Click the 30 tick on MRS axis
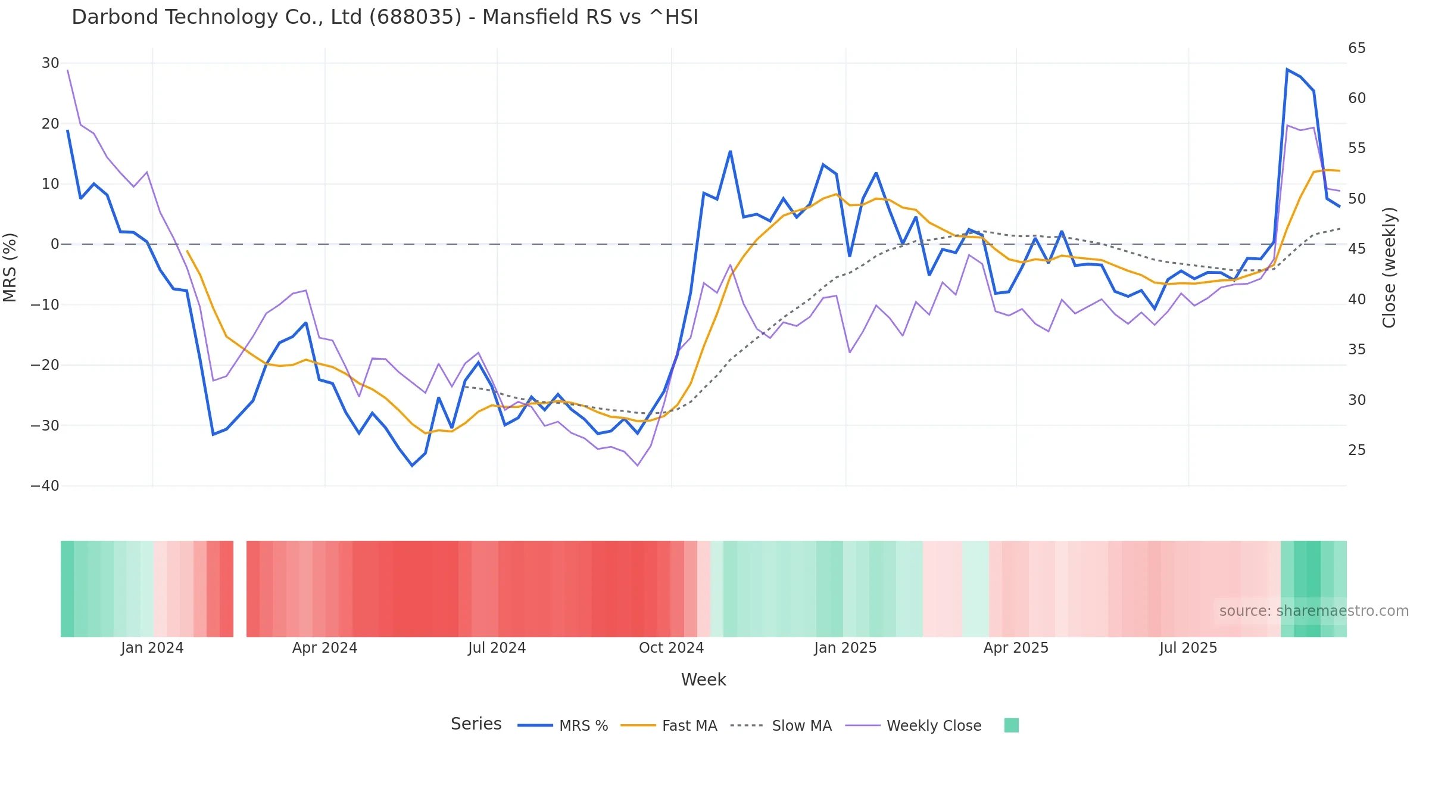Viewport: 1429px width, 804px height. click(x=51, y=63)
